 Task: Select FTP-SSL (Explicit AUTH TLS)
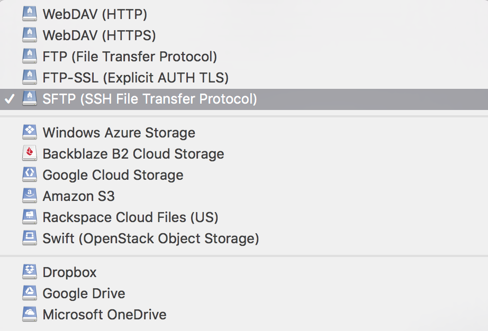click(135, 78)
